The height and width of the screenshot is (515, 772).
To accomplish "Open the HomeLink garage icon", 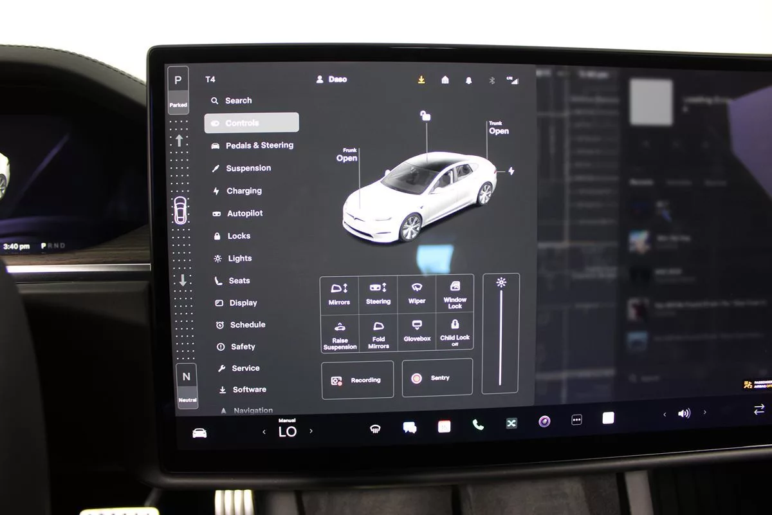I will point(445,80).
